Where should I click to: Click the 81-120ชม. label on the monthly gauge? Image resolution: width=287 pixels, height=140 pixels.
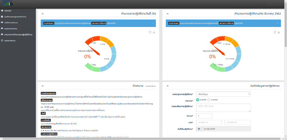[230, 59]
